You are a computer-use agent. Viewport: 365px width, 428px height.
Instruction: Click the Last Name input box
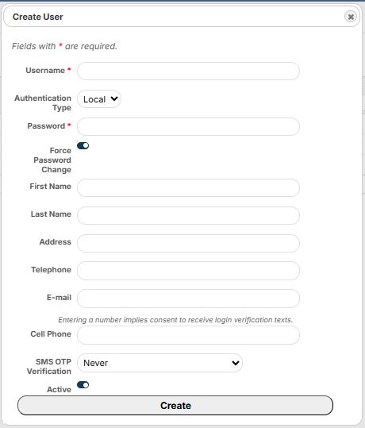pyautogui.click(x=188, y=216)
